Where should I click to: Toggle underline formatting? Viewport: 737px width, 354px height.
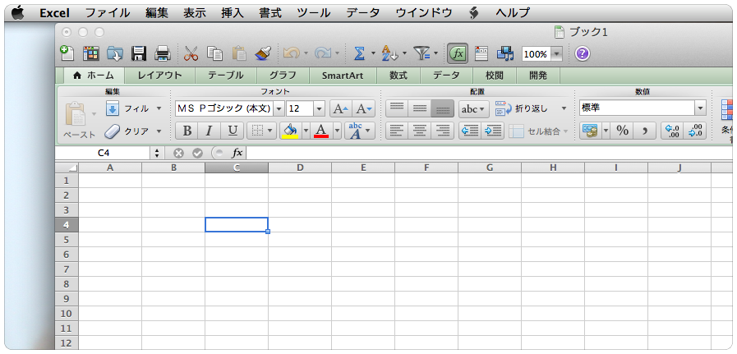click(x=233, y=131)
